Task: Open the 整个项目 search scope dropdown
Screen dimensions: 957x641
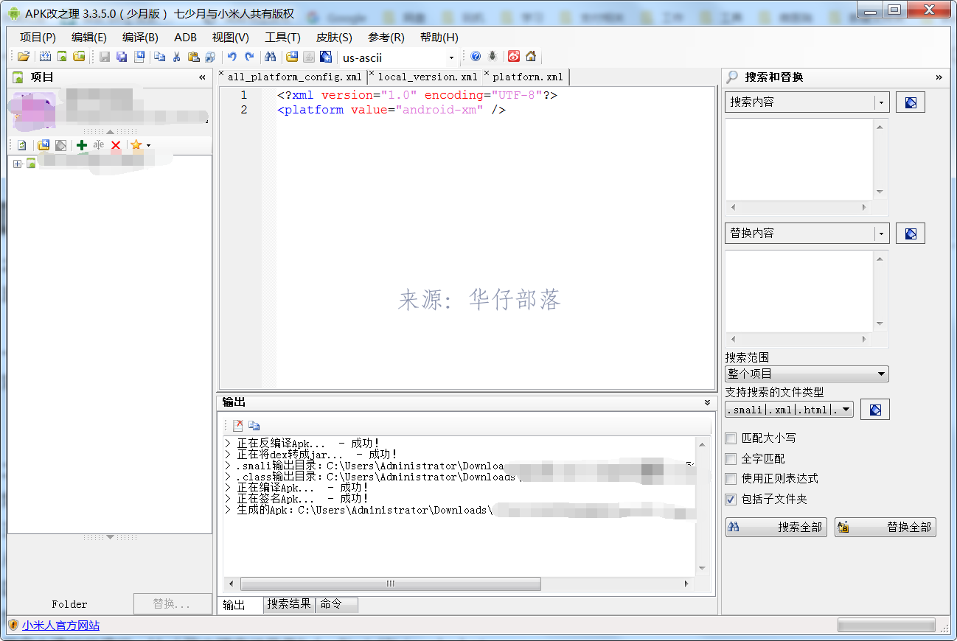Action: [807, 374]
